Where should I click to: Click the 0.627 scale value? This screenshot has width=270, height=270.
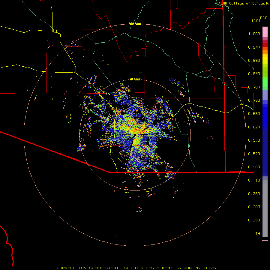254,127
